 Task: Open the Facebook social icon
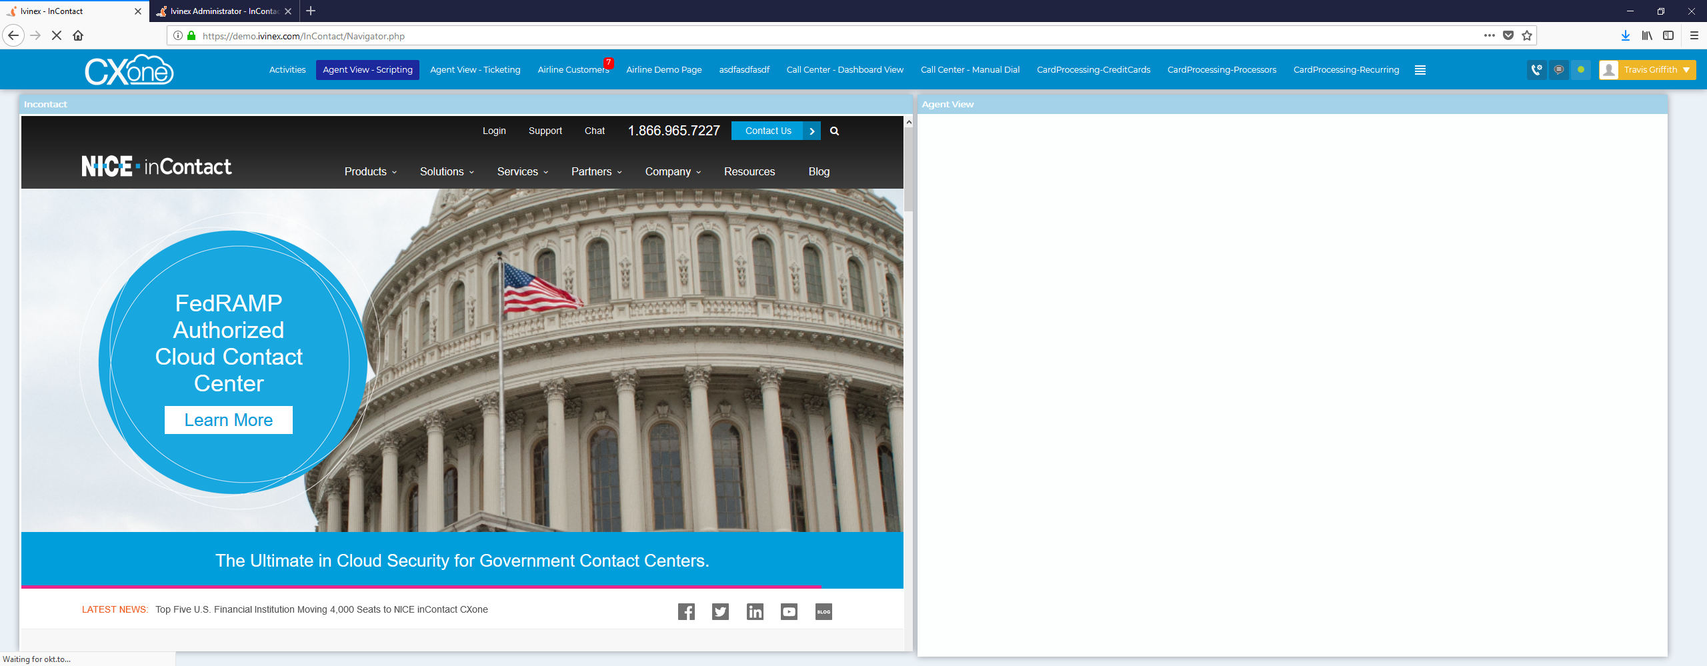(x=686, y=611)
